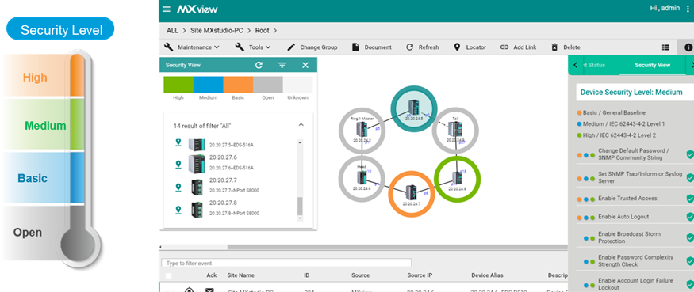
Task: Click Change Group in the toolbar
Action: pos(312,47)
